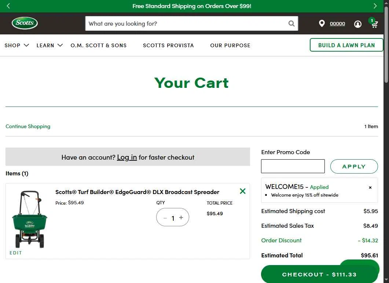The image size is (389, 283).
Task: Remove the WELCOME15 promo code
Action: [370, 187]
